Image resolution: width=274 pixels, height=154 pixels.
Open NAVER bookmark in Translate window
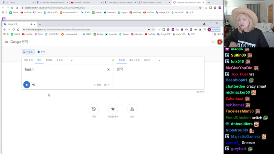(15, 34)
